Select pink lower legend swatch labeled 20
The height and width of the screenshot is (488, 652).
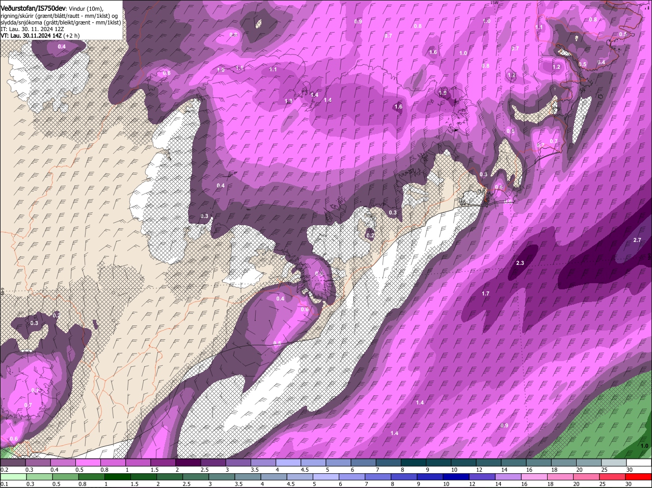coord(586,477)
